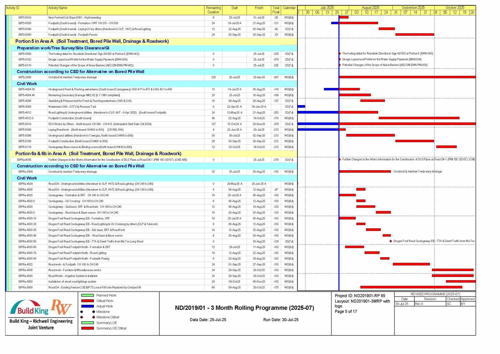Screen dimensions: 500x354
Task: Click activity ID S8P6a-4030.10
Action: pyautogui.click(x=27, y=218)
